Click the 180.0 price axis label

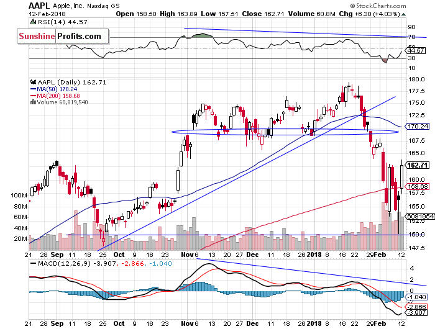point(417,79)
